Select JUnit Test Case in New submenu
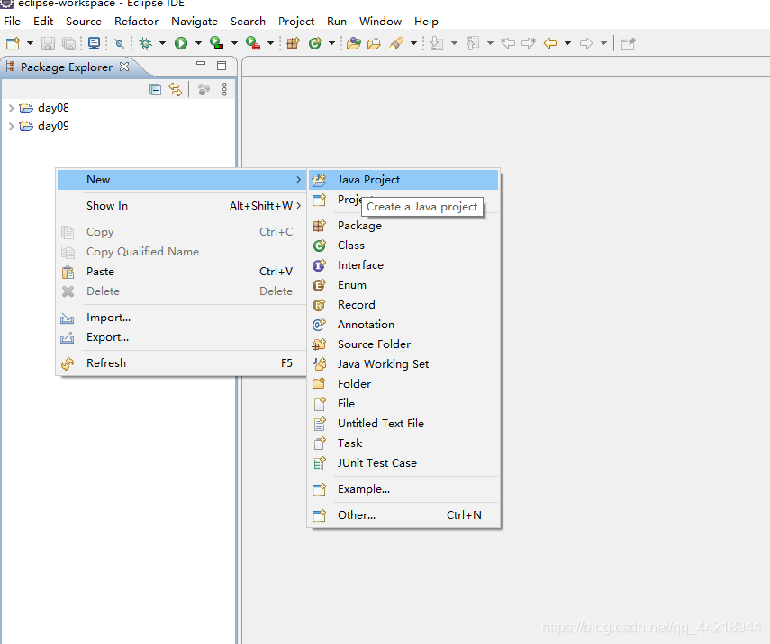770x644 pixels. [x=403, y=463]
